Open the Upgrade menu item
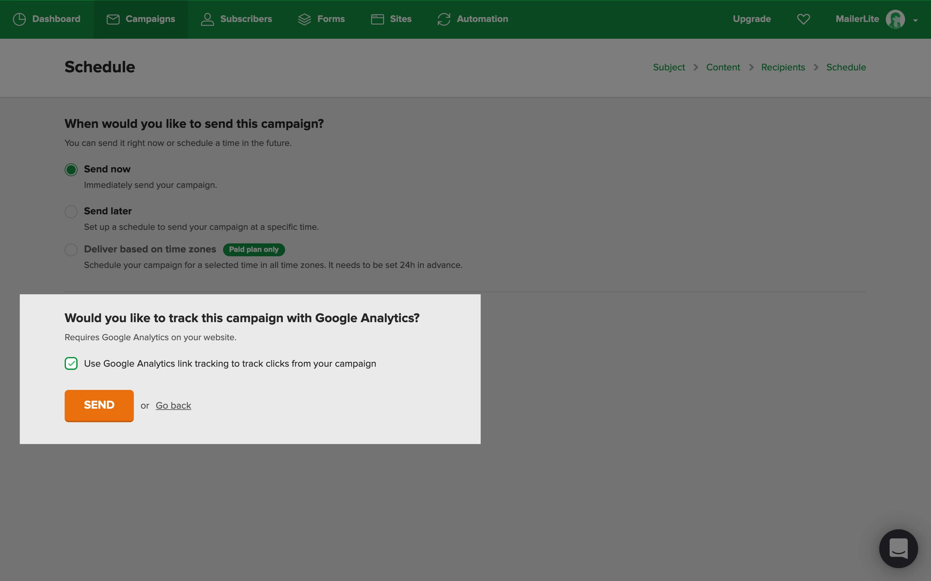Screen dimensions: 931x581 coord(752,19)
